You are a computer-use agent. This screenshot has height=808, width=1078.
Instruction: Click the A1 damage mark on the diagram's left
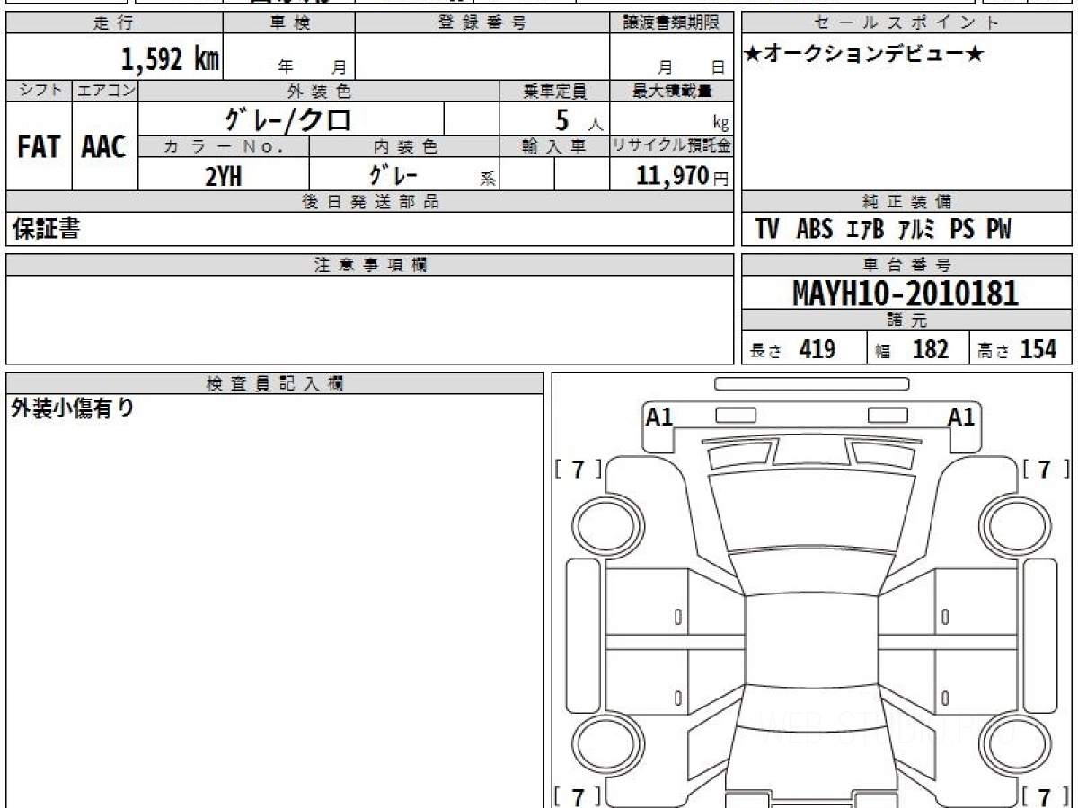tap(659, 417)
